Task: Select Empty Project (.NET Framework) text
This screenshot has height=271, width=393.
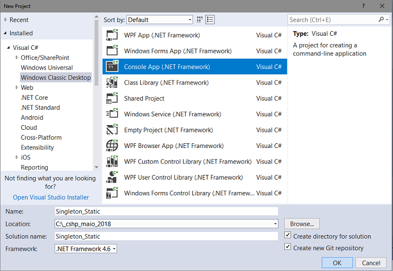Action: point(168,130)
